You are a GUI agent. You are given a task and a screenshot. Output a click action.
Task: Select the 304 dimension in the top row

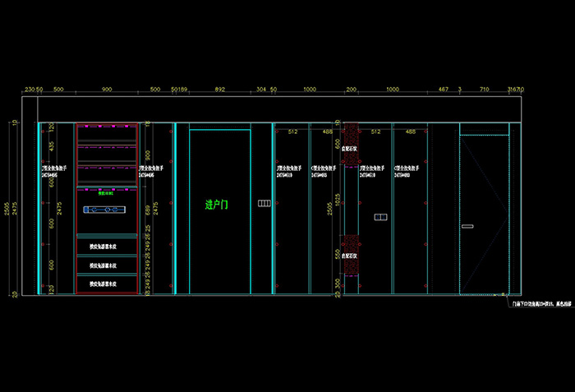tap(261, 89)
